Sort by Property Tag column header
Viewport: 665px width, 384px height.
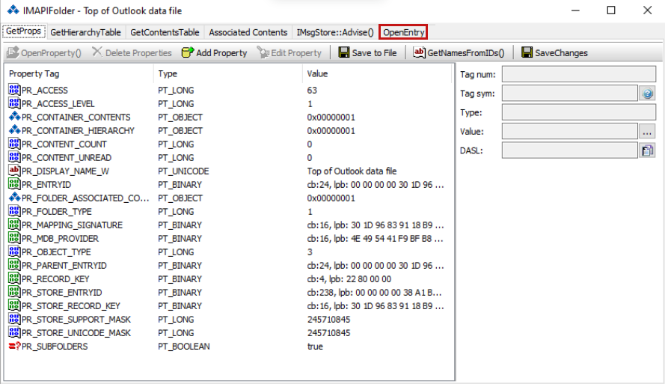pos(79,73)
